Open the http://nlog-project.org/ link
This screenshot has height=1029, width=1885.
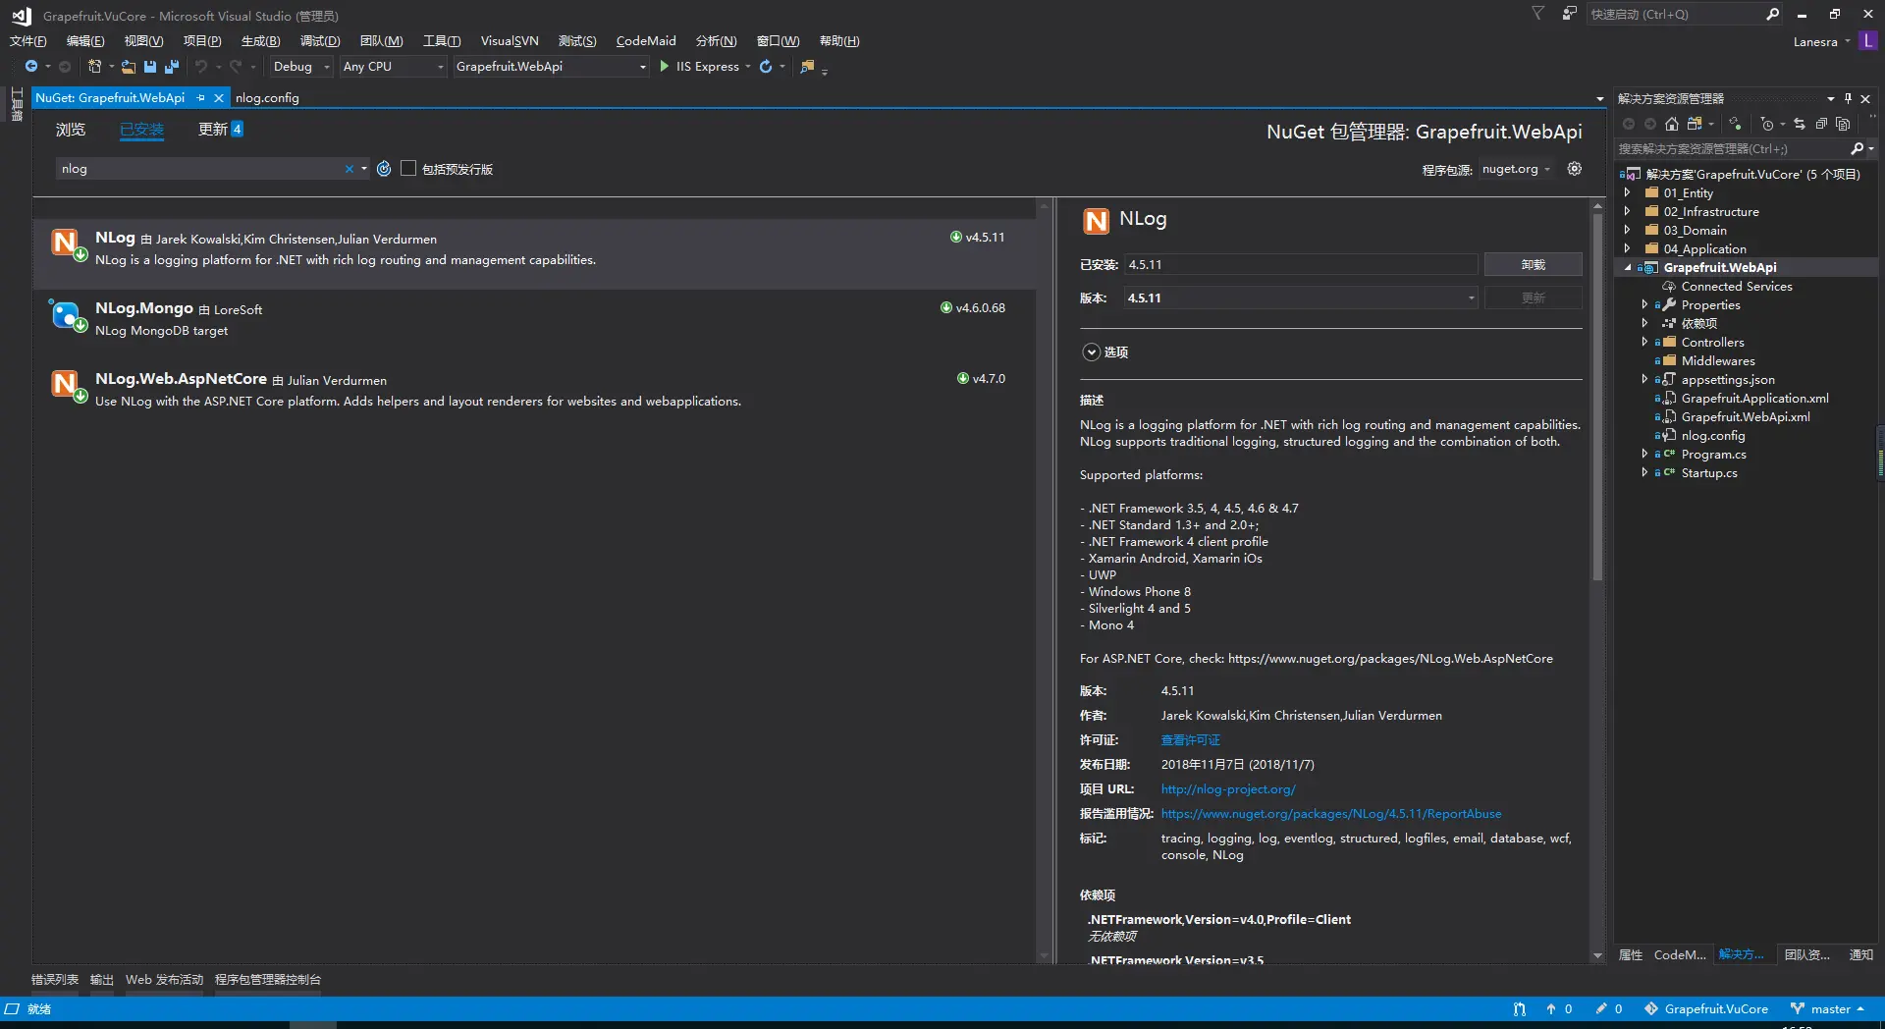[x=1228, y=789]
